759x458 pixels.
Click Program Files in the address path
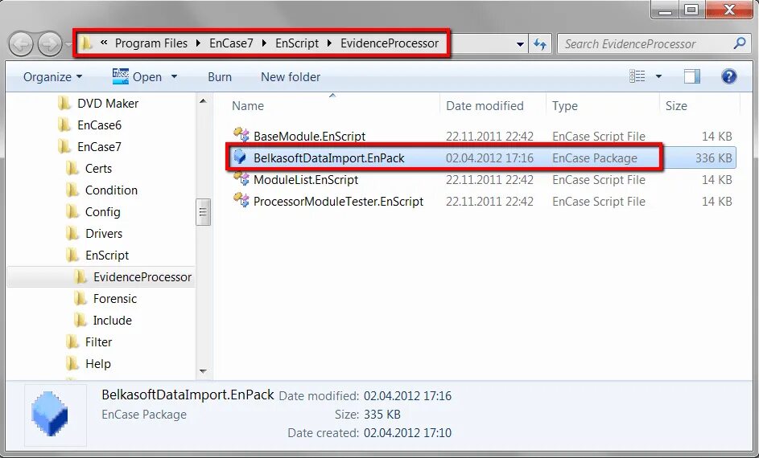point(151,43)
